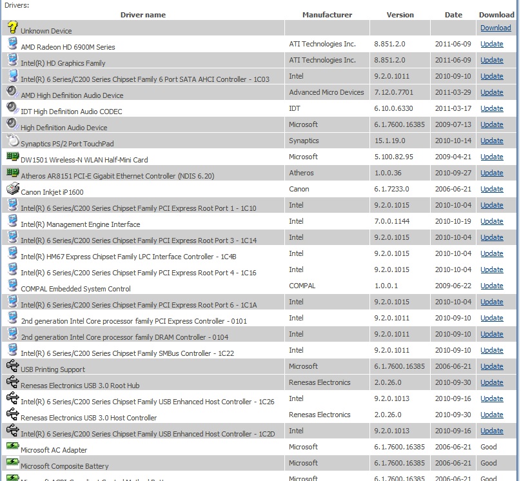
Task: Click the COMPAL Embedded System Control icon
Action: click(x=13, y=286)
